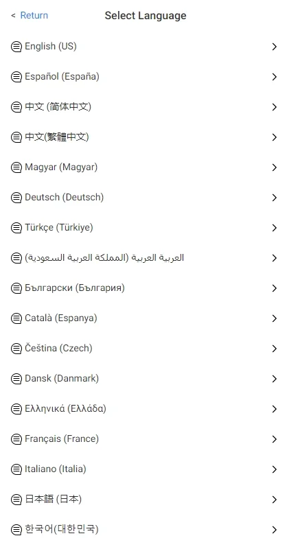
Task: Click the speech bubble icon beside Español (España)
Action: coord(16,77)
